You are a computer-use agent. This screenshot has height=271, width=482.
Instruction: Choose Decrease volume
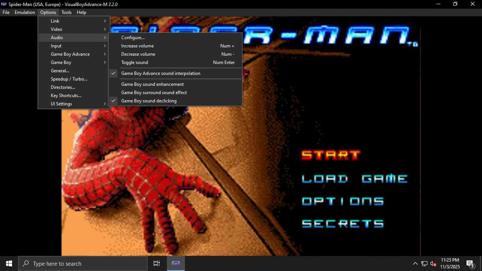(x=175, y=54)
